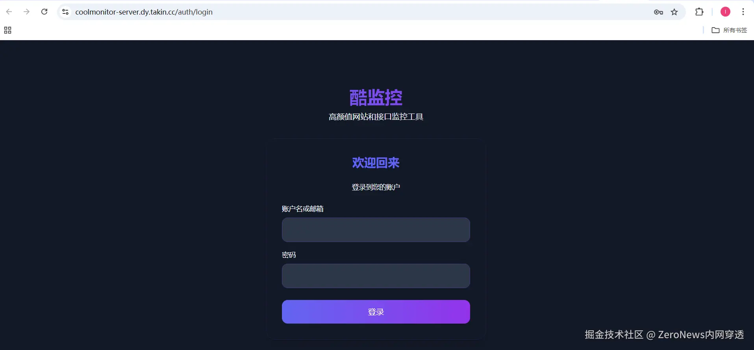Image resolution: width=754 pixels, height=350 pixels.
Task: Click the 密码 field label
Action: click(x=289, y=255)
